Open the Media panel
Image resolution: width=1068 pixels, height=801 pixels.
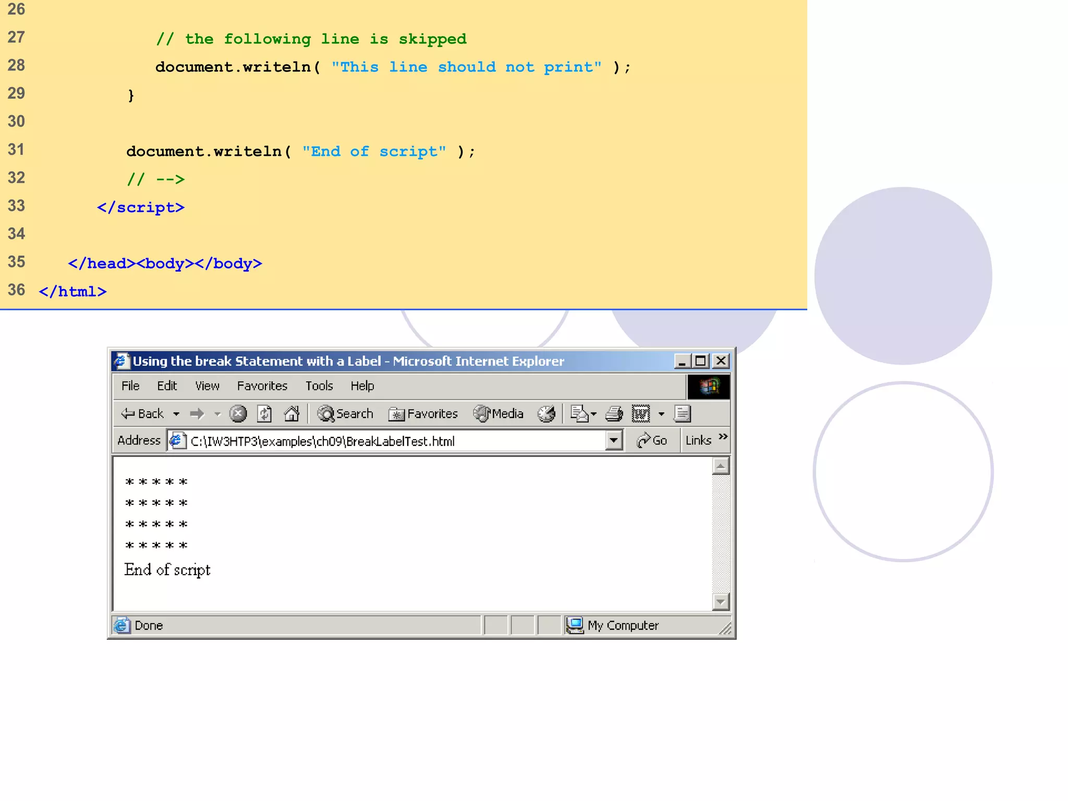tap(498, 414)
